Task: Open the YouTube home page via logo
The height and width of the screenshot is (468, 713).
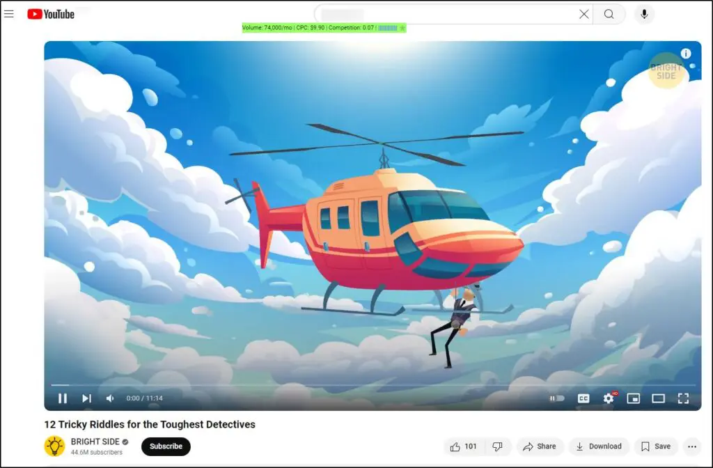Action: [x=52, y=13]
